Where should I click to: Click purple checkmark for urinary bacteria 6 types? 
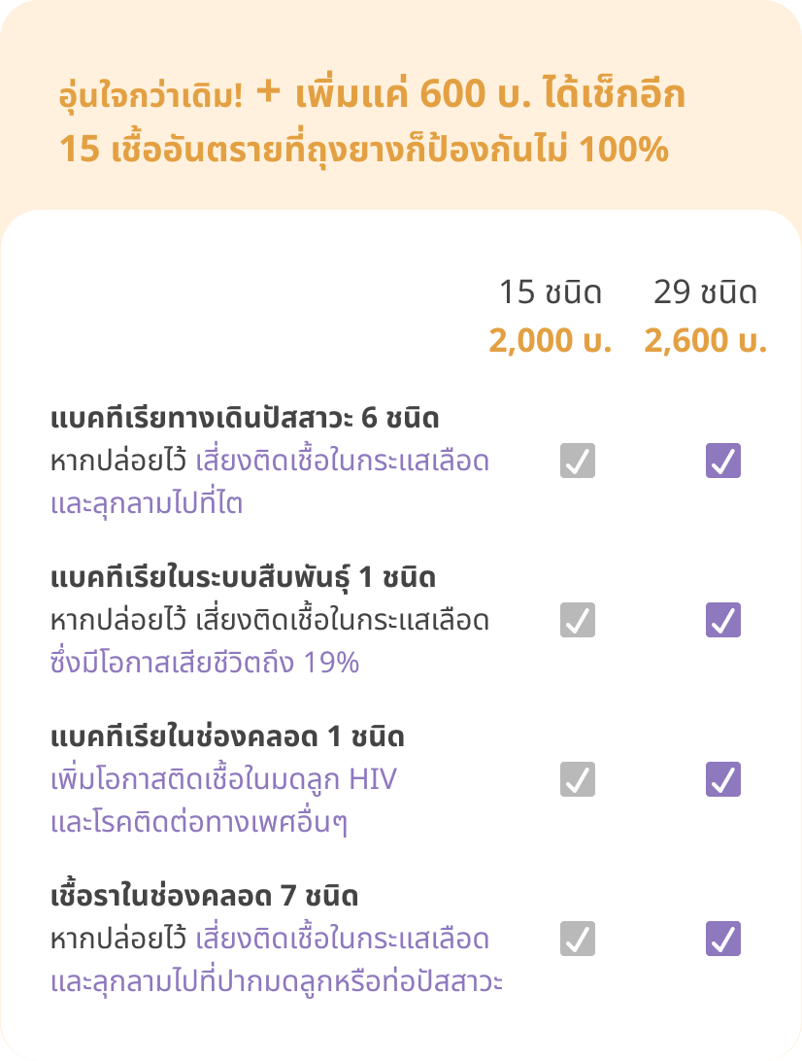tap(723, 461)
